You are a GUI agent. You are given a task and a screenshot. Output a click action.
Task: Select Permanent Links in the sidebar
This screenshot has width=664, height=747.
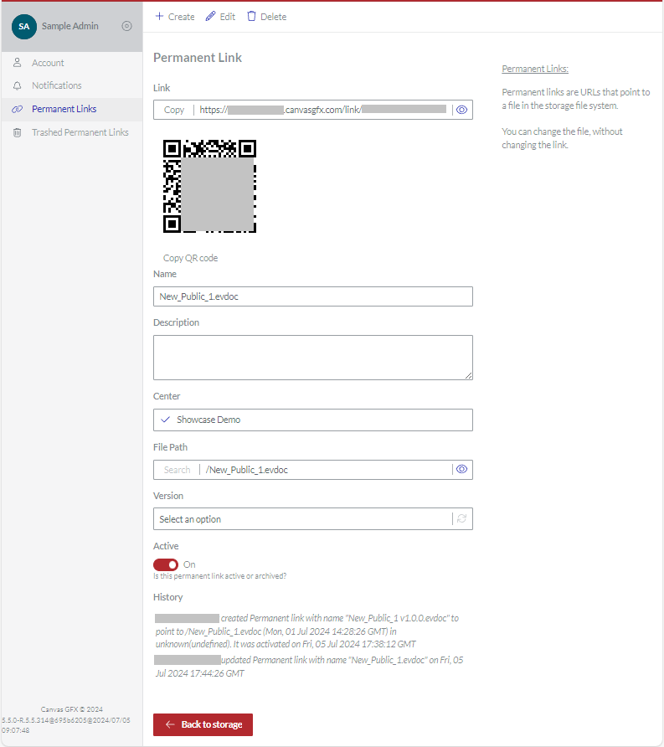[72, 109]
